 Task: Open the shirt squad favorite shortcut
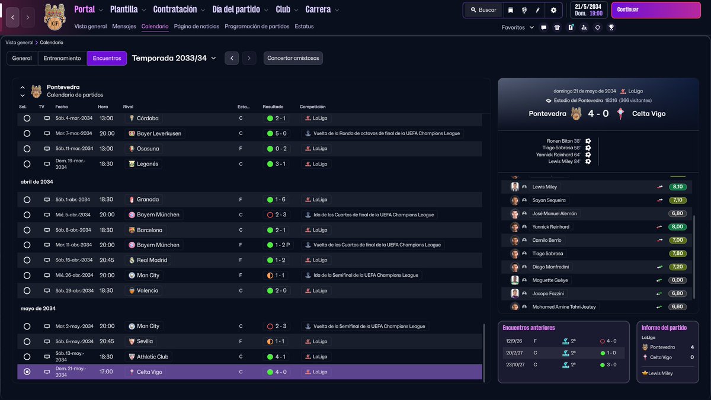click(557, 27)
